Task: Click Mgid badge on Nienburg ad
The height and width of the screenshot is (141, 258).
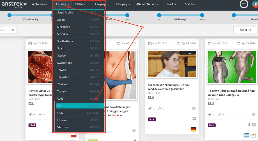Action: click(152, 119)
